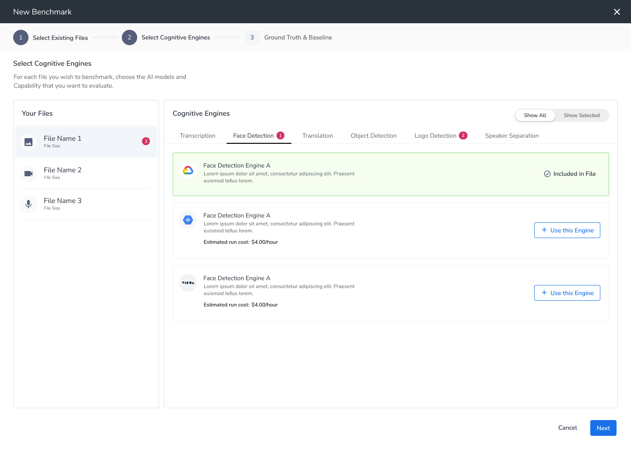
Task: Select the Face Detection tab
Action: [259, 136]
